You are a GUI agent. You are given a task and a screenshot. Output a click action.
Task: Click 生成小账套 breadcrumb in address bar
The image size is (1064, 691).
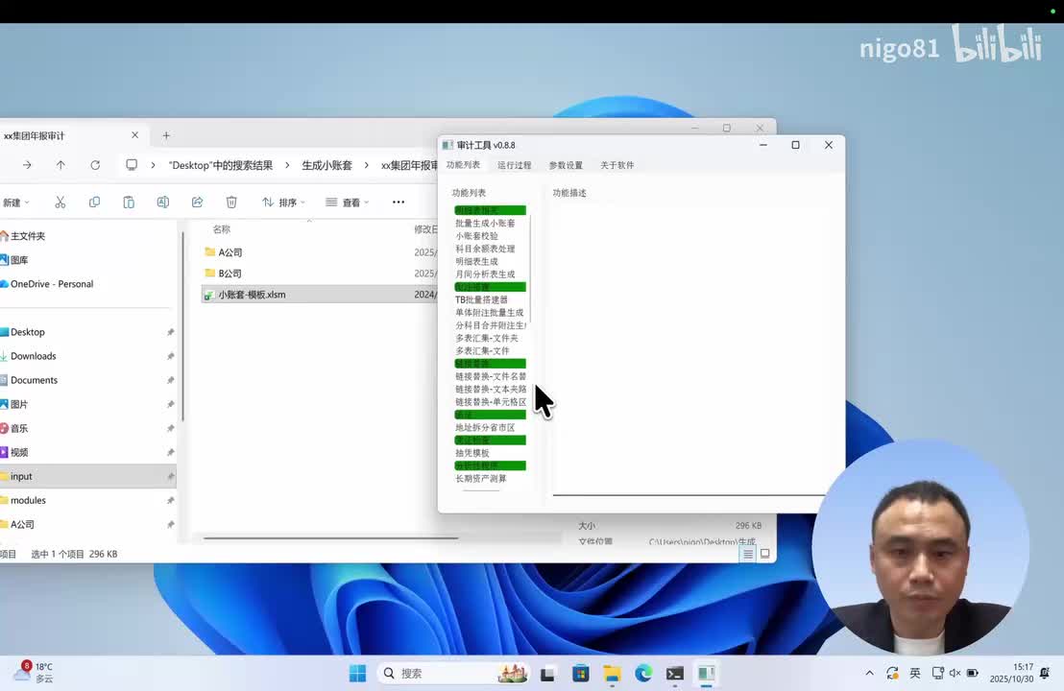point(327,165)
